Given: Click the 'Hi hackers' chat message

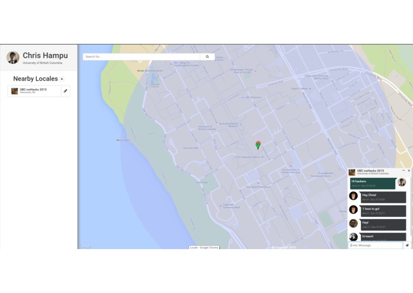Looking at the screenshot, I should tap(373, 183).
